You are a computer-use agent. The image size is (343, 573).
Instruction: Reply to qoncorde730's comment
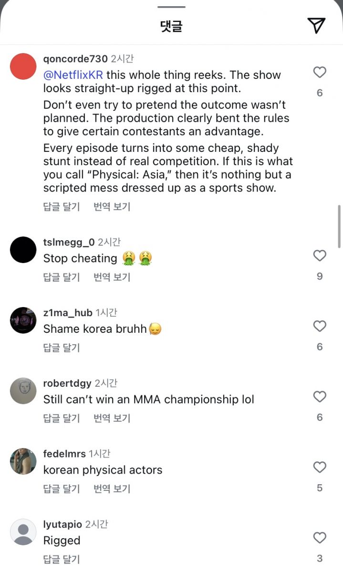click(x=62, y=207)
